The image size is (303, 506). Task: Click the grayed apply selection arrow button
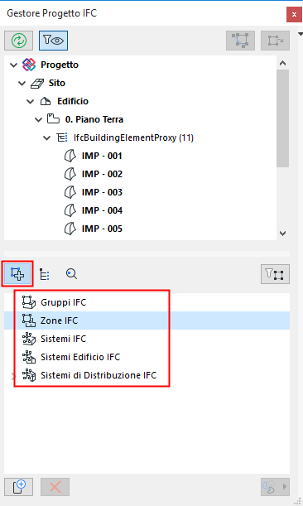275,41
